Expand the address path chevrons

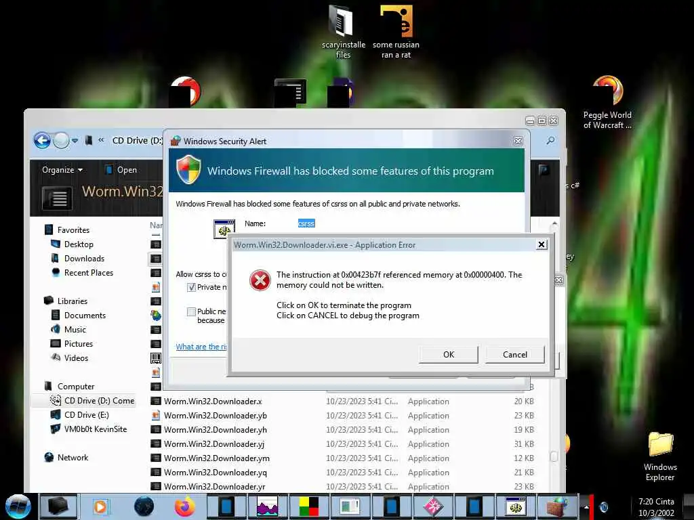click(102, 140)
